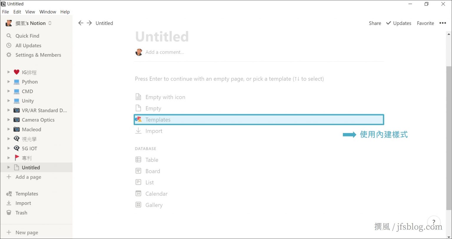Open the help question mark button
The height and width of the screenshot is (239, 452).
433,223
